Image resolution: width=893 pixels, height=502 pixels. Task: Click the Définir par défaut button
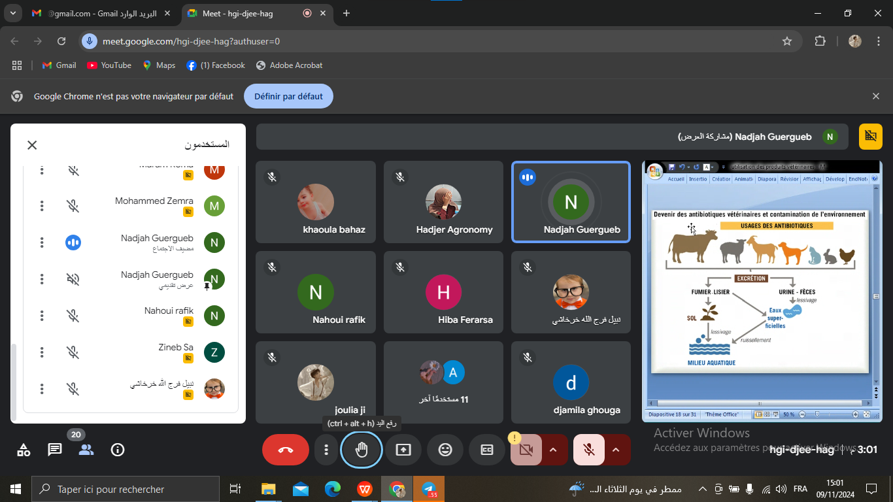pyautogui.click(x=288, y=96)
